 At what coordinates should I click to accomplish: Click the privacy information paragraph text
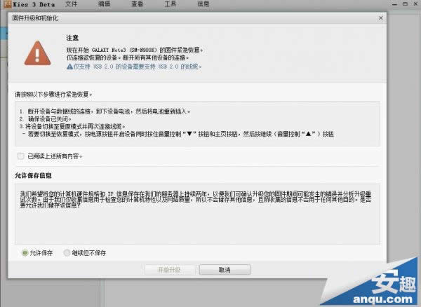[196, 199]
